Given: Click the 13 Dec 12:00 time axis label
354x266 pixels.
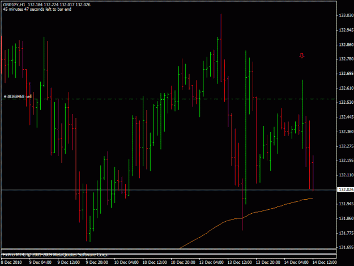Looking at the screenshot, I should pyautogui.click(x=240, y=263).
